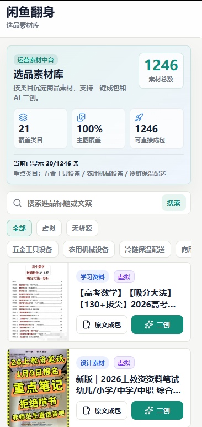
Task: Click the magnifier icon in search box
Action: coord(17,203)
